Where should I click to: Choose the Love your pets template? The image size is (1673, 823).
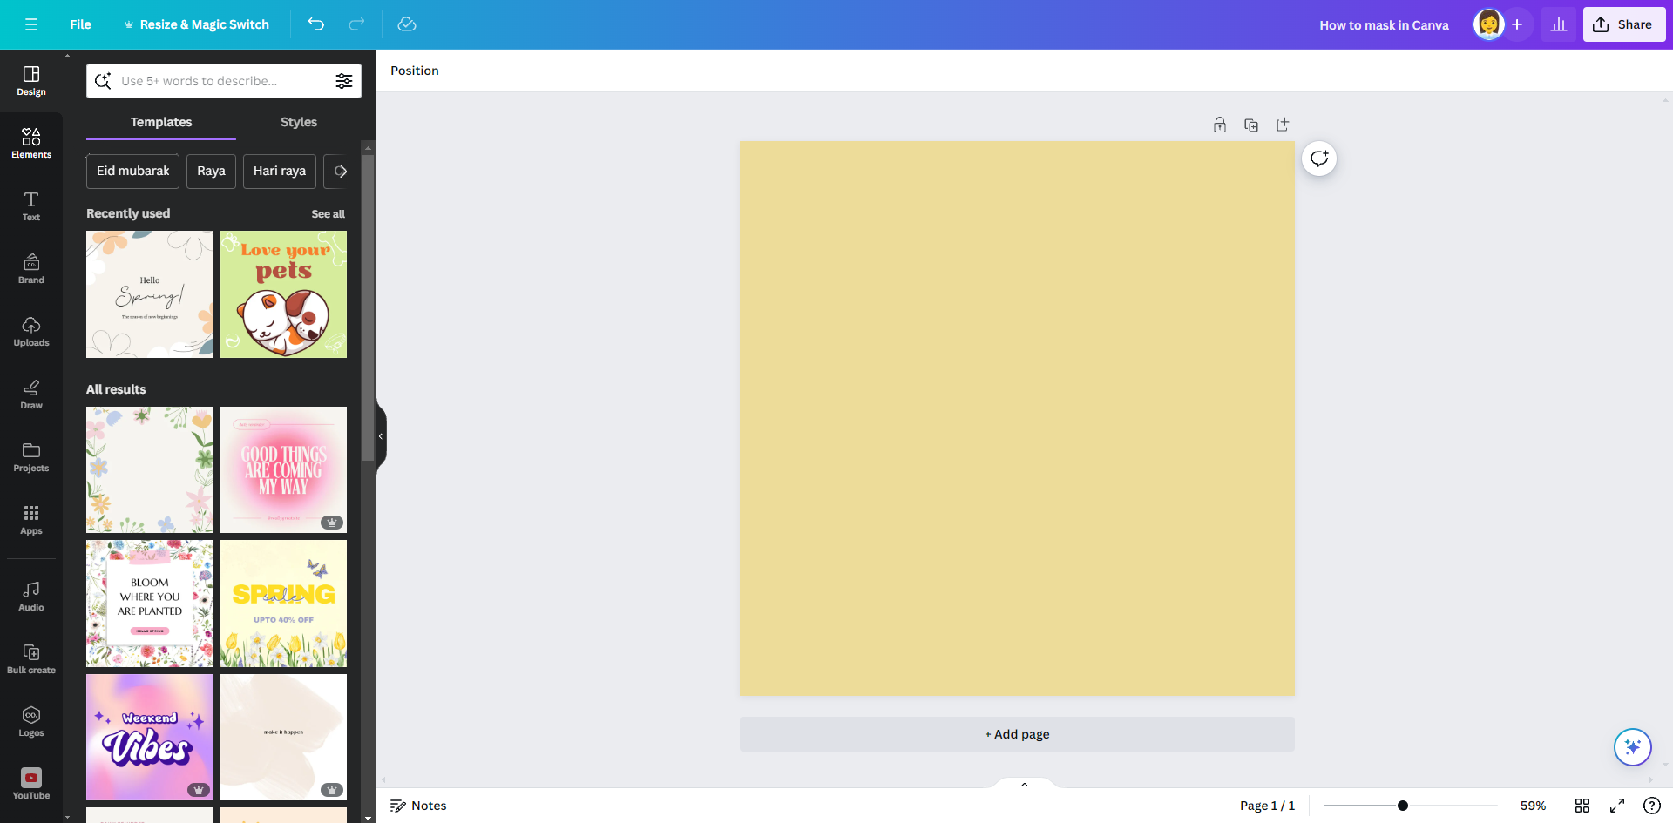point(283,294)
